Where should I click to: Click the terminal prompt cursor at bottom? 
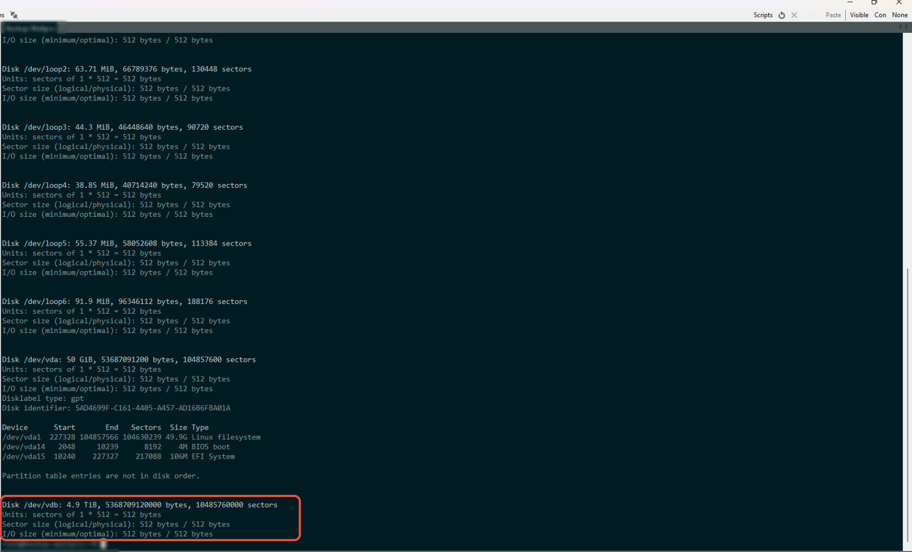[x=104, y=545]
